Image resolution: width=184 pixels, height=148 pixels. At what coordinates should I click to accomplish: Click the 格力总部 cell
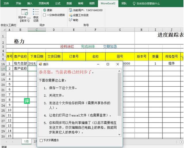20,63
